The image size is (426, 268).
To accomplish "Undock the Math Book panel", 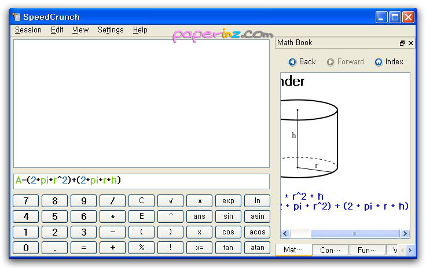I will pyautogui.click(x=402, y=43).
